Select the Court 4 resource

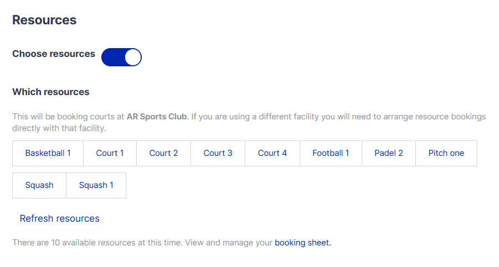272,153
